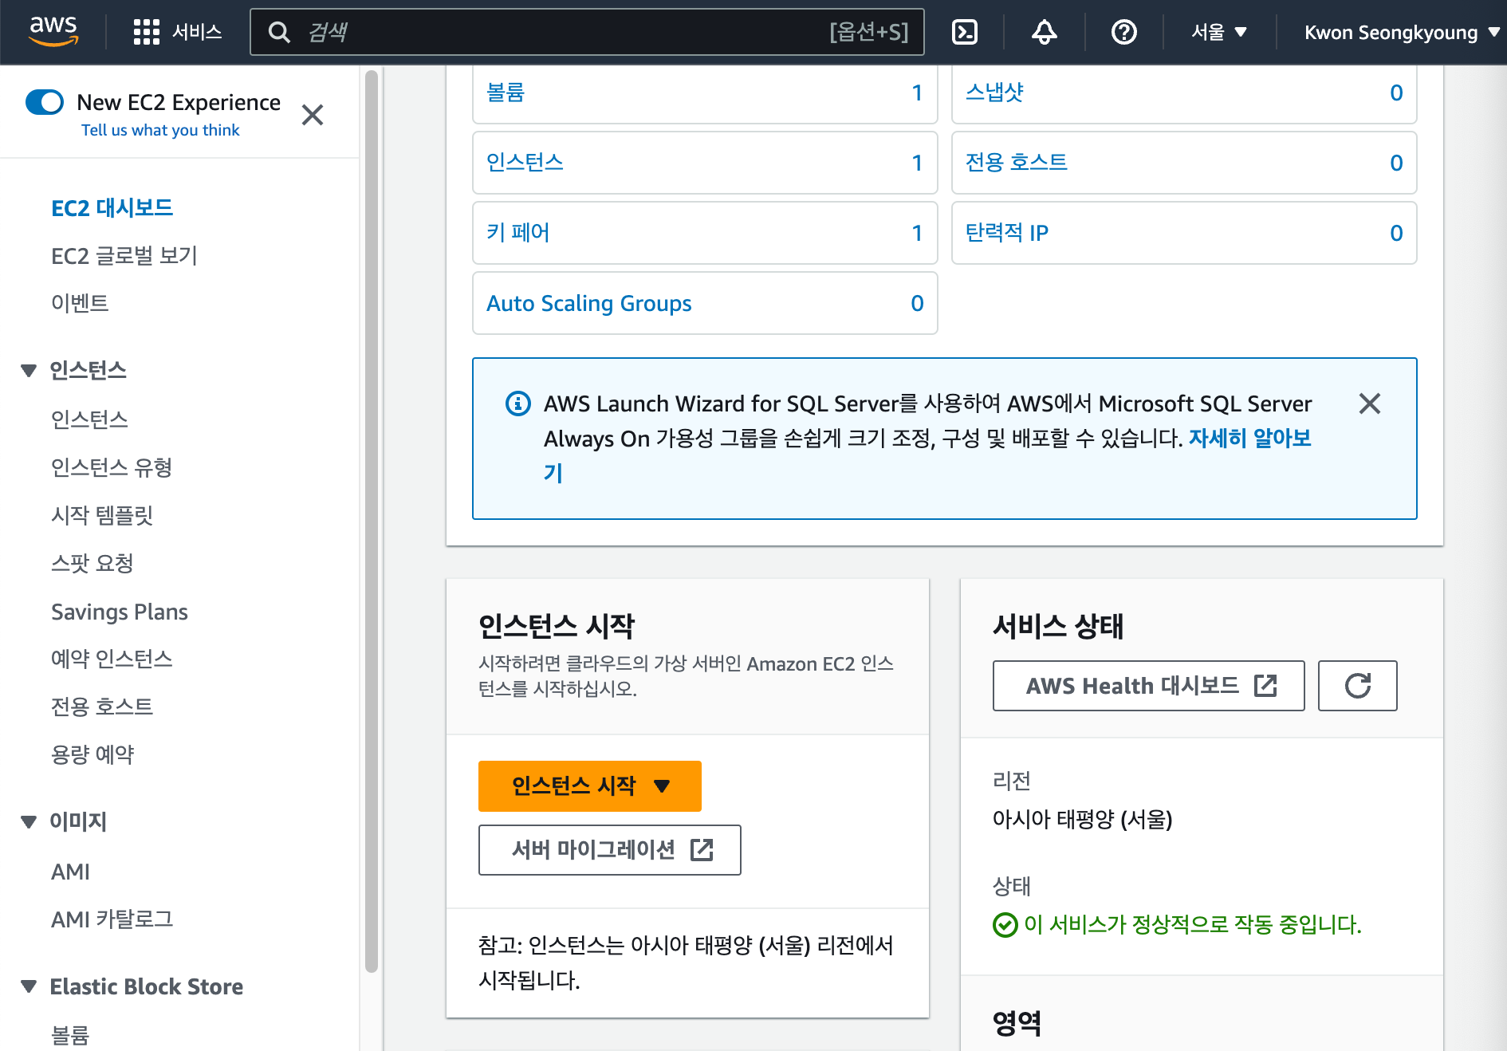The width and height of the screenshot is (1507, 1051).
Task: Open the notifications bell icon
Action: tap(1045, 32)
